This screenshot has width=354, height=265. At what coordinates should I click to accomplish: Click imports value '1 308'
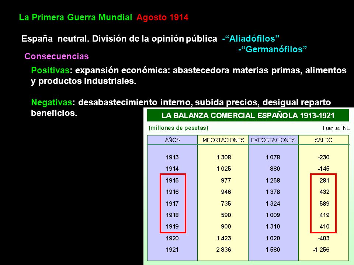click(223, 157)
